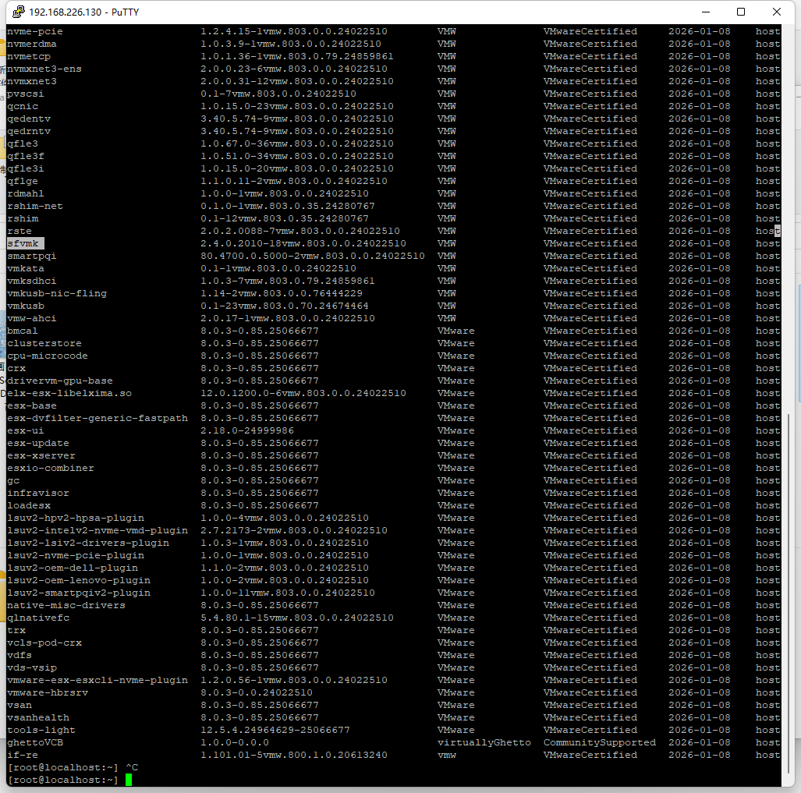
Task: Click version 8.0.3-0.0.24022510
Action: pos(256,693)
